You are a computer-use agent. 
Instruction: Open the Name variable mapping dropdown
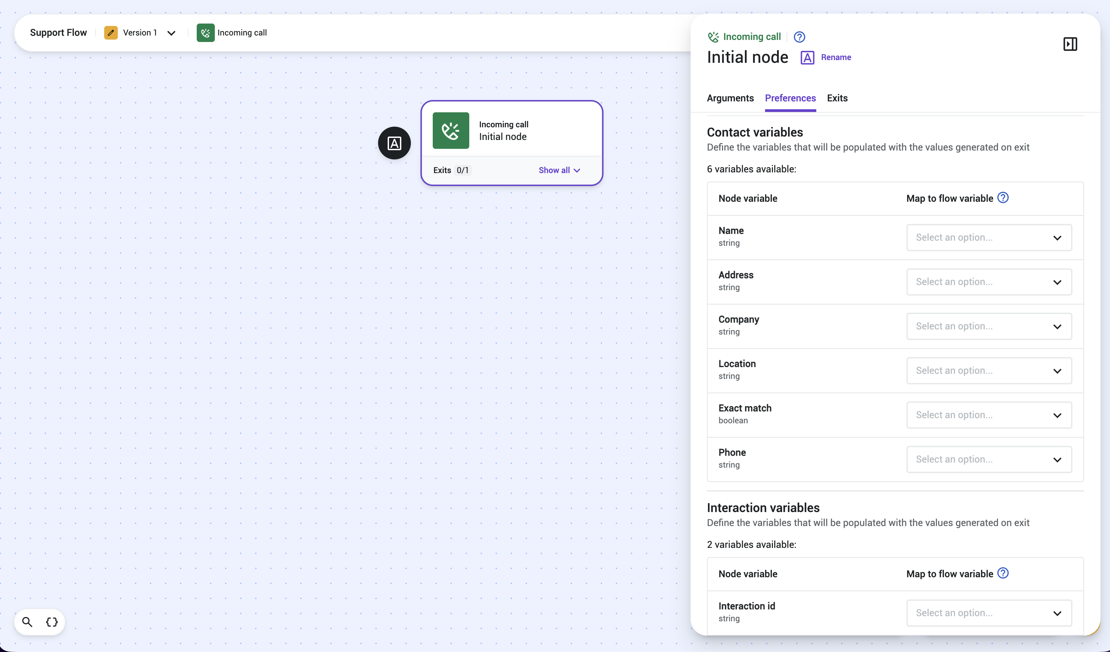(989, 238)
